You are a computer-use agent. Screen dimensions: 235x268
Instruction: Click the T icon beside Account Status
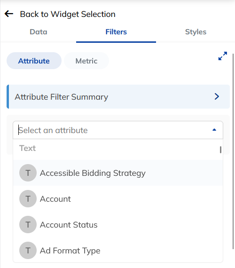click(x=28, y=224)
